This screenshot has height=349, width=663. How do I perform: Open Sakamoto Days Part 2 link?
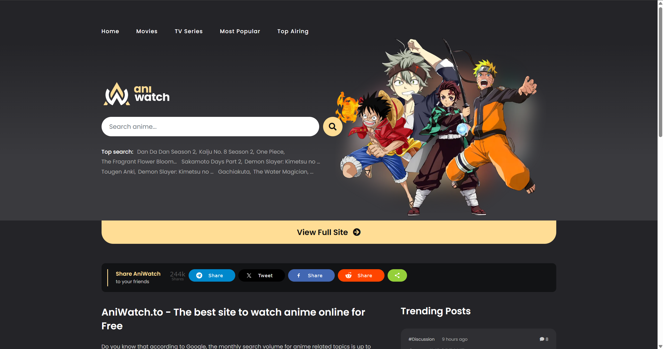(x=212, y=162)
